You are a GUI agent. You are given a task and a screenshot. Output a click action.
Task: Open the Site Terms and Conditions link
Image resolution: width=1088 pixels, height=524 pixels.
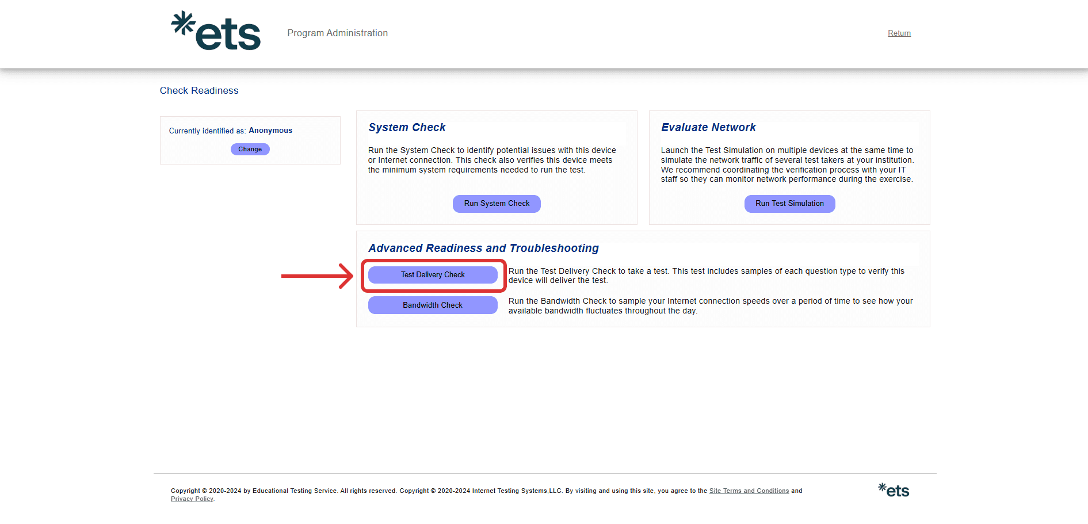coord(749,491)
